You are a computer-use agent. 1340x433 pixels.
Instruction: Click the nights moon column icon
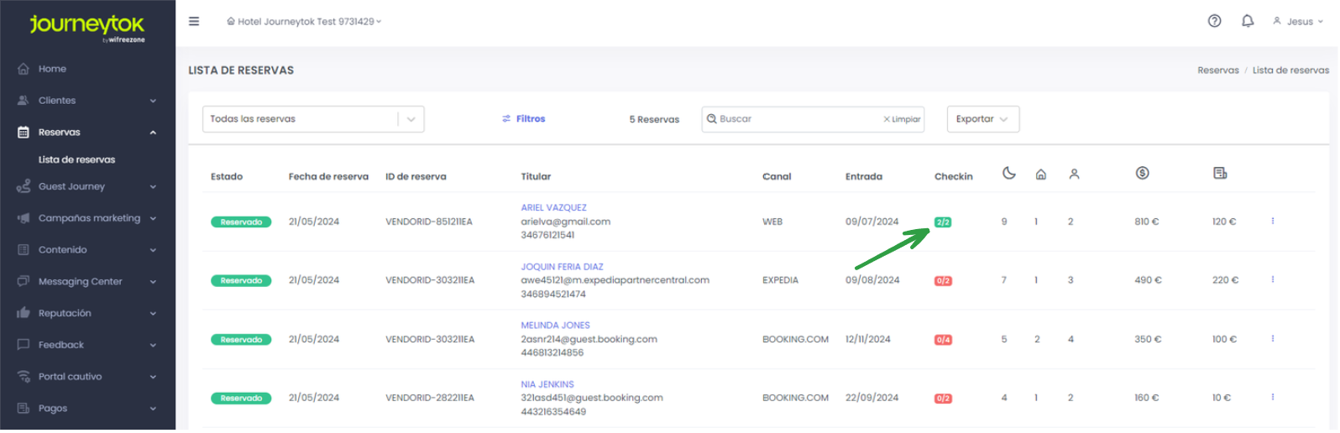point(1009,174)
